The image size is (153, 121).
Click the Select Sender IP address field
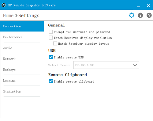[102, 65]
